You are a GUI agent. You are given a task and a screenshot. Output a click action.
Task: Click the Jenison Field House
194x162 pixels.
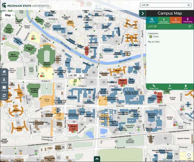pos(9,29)
